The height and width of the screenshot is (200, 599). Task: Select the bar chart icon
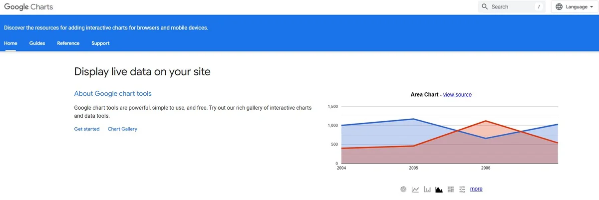427,190
